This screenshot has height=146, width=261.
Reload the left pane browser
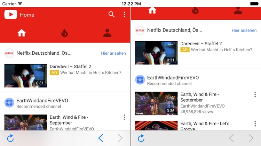pyautogui.click(x=10, y=138)
